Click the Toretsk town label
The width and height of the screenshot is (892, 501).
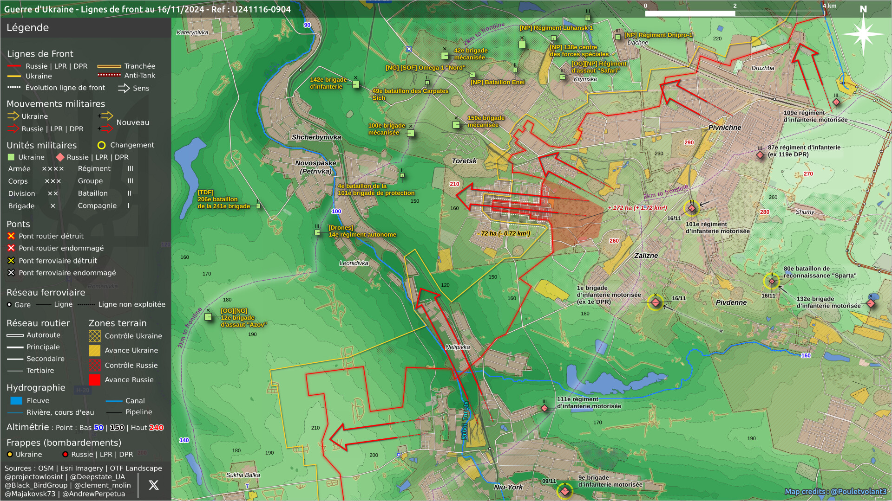pos(464,161)
